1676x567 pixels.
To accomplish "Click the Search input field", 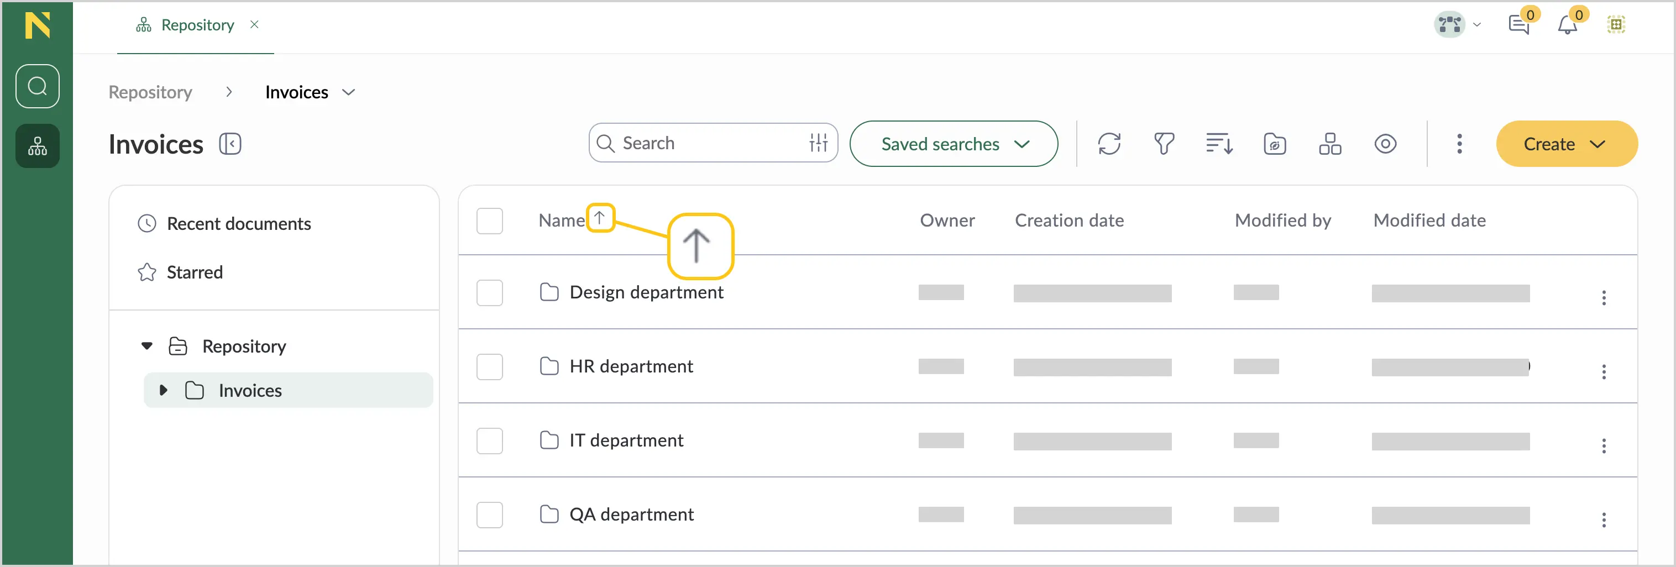I will (x=713, y=143).
